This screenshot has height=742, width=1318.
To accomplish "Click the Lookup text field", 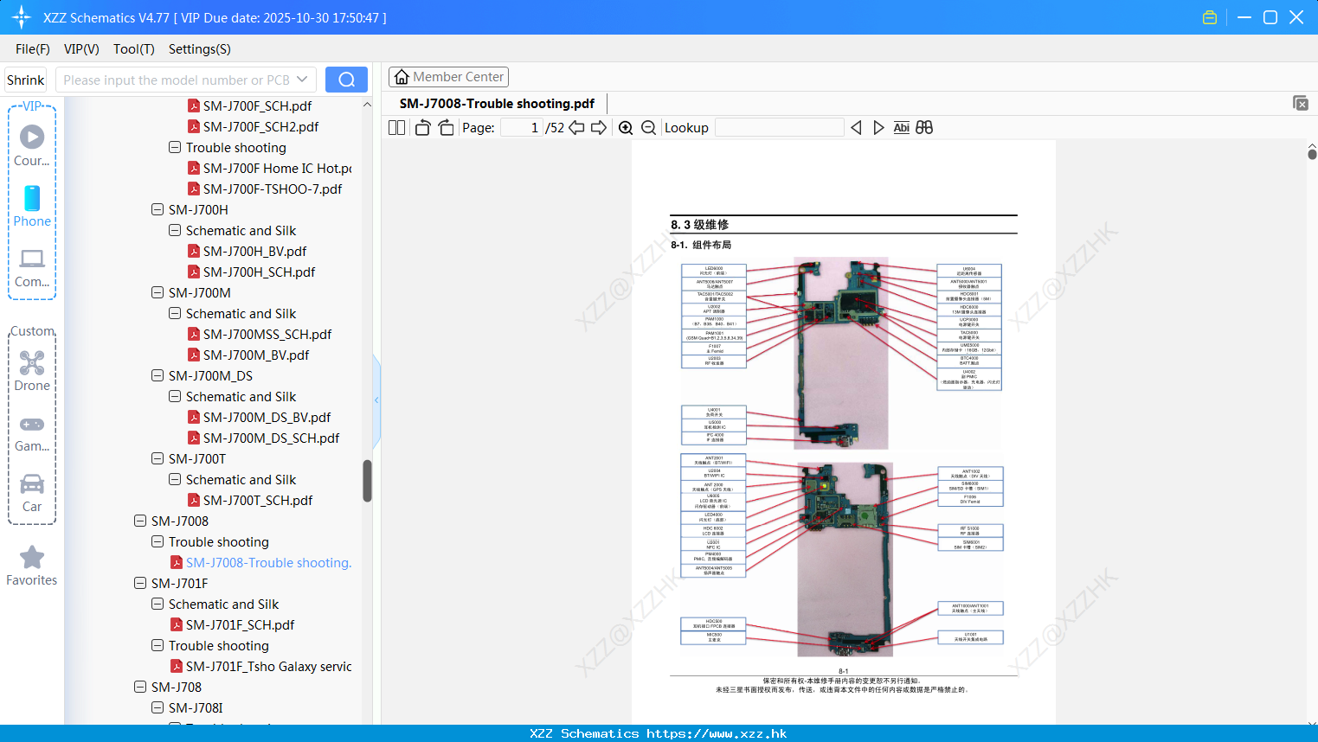I will point(780,128).
